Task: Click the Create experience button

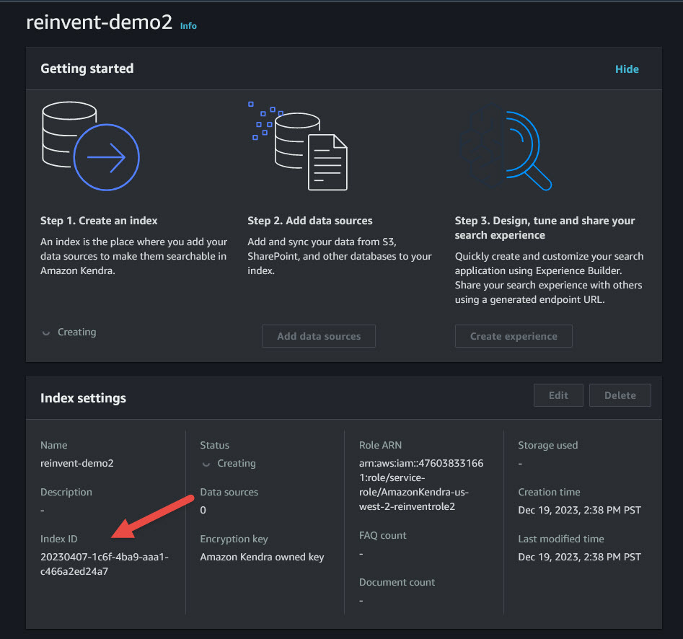Action: click(514, 336)
